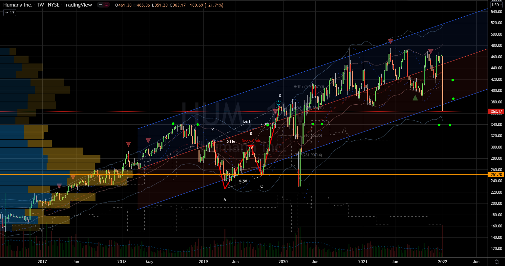The width and height of the screenshot is (505, 266).
Task: Click the yellow 251.70 price level label
Action: (x=496, y=175)
